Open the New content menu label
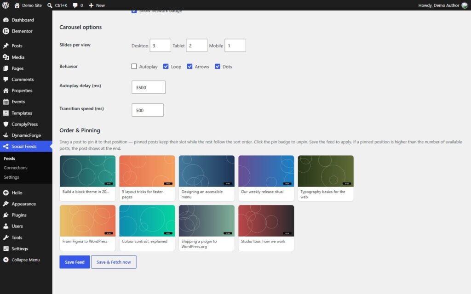Viewport: 471px width, 294px height. coord(100,6)
